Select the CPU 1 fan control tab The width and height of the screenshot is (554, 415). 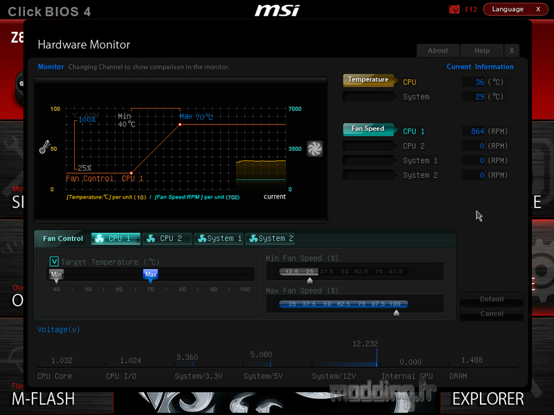pyautogui.click(x=116, y=239)
